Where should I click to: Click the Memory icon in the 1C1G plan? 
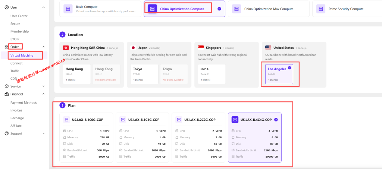(121, 137)
